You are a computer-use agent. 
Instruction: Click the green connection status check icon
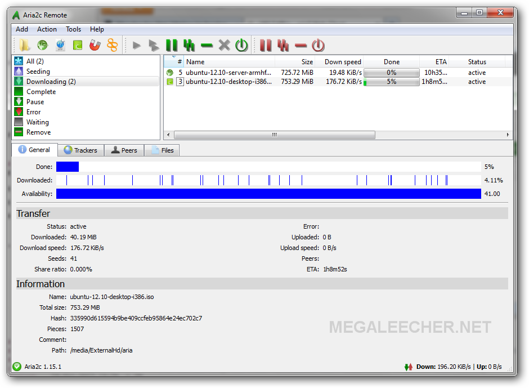(x=17, y=367)
